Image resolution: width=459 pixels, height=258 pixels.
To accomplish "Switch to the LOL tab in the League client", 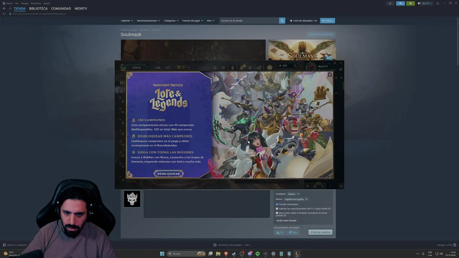I will click(158, 68).
